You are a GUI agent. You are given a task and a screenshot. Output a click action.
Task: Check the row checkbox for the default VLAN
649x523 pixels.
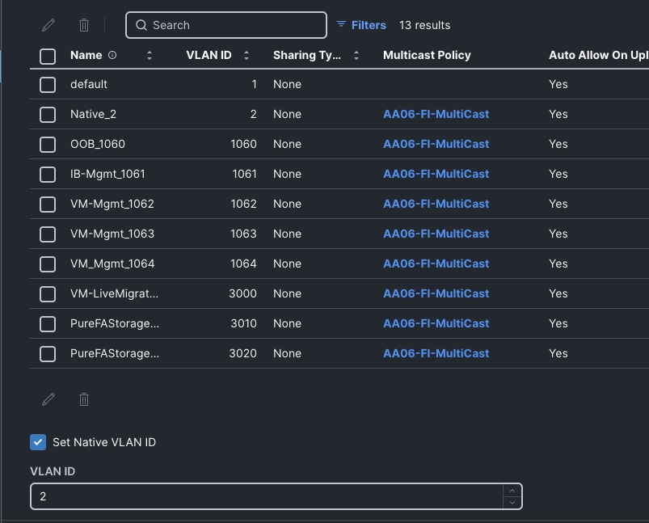(47, 84)
